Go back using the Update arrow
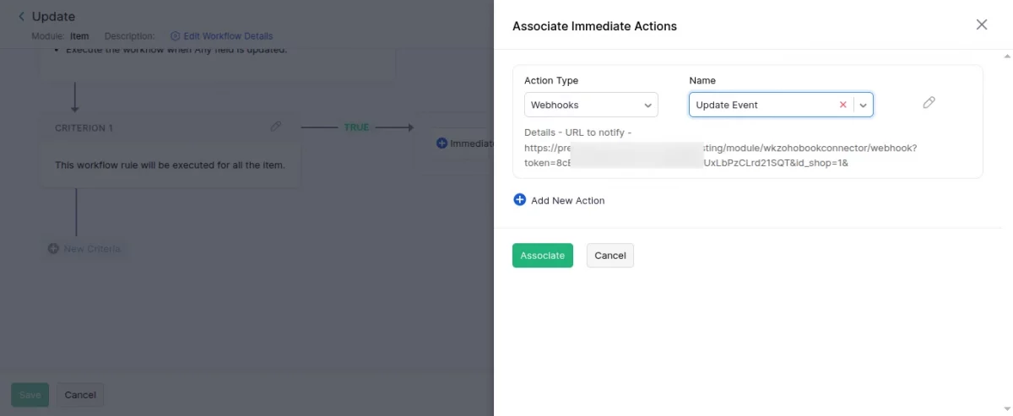Screen dimensions: 1013x416 tap(21, 16)
